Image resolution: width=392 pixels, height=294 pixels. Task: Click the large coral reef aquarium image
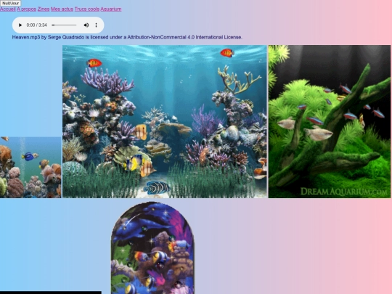coord(165,121)
